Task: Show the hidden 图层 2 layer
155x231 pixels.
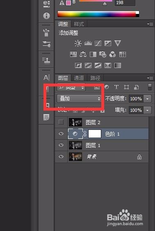Action: pos(61,122)
